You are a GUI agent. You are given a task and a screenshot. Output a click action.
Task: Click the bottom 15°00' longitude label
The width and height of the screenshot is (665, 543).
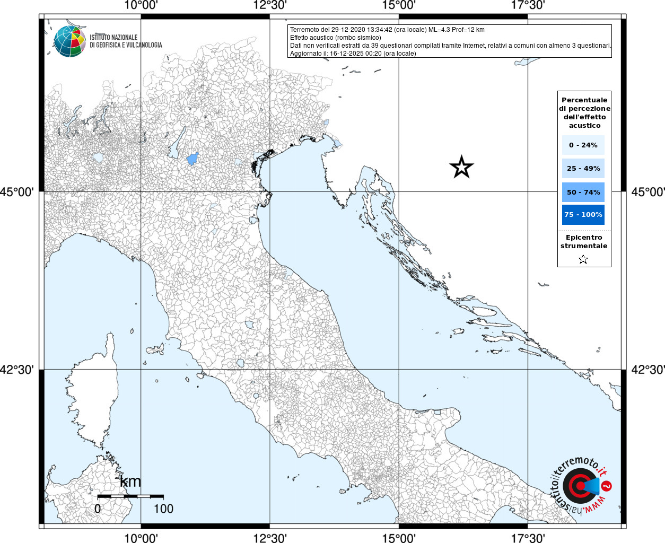click(399, 538)
